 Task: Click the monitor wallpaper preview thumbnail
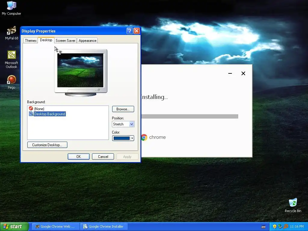click(80, 70)
